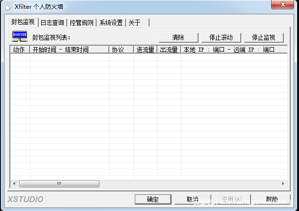Sort by the 出流量 column header

169,50
